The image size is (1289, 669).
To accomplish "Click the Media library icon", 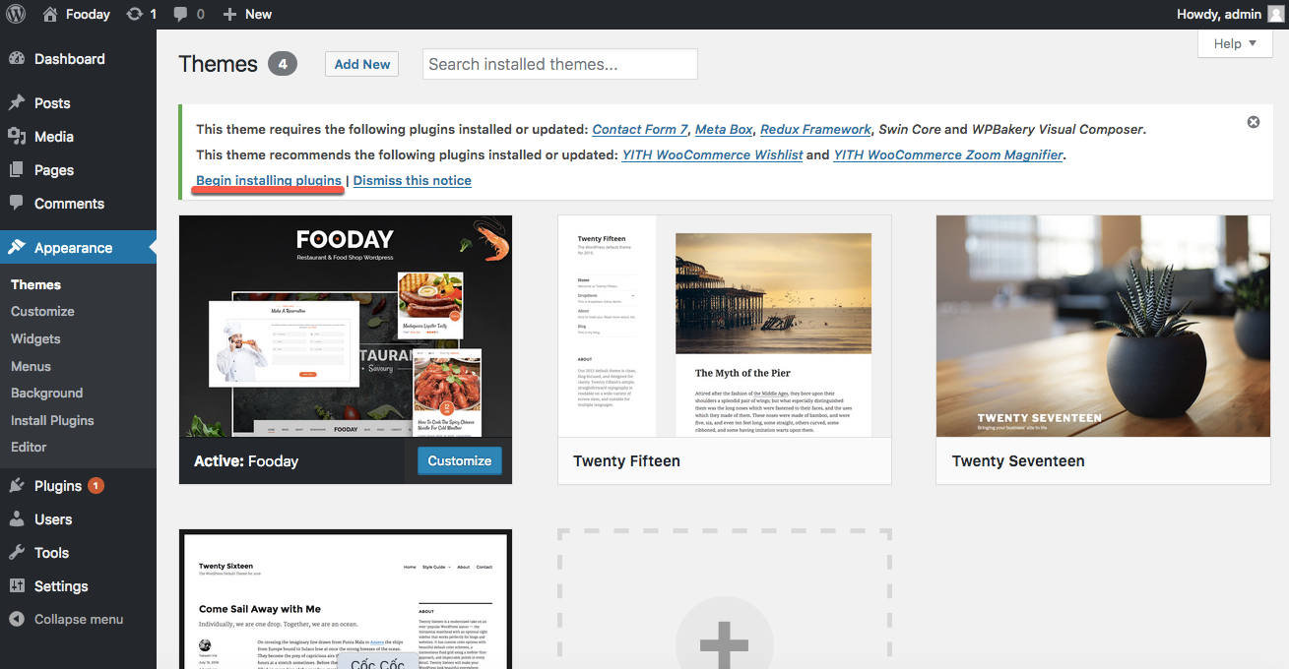I will tap(17, 137).
